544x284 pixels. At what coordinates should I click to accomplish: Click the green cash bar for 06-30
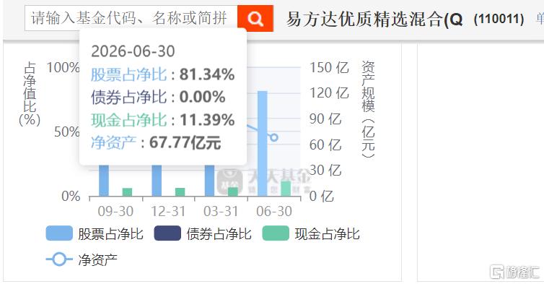[286, 189]
